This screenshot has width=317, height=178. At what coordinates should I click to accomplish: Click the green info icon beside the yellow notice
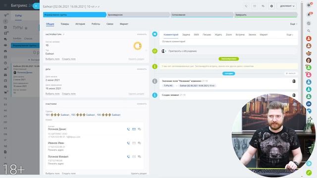155,66
